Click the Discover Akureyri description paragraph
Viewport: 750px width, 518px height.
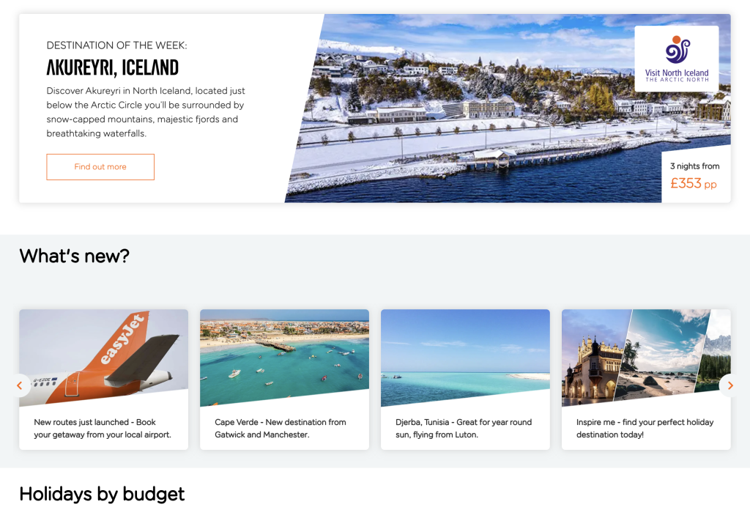click(146, 112)
